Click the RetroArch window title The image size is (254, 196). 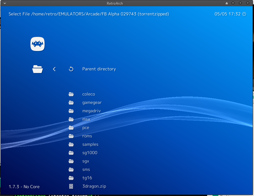coord(115,3)
